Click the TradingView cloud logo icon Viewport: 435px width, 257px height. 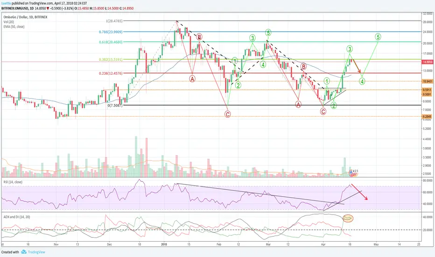coord(24,252)
